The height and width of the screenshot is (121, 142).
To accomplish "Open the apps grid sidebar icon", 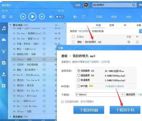I will point(4,86).
